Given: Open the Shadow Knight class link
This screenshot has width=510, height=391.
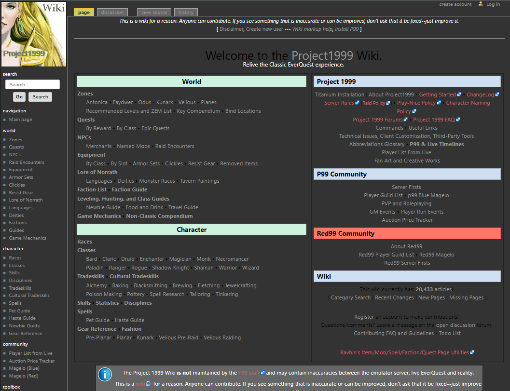Looking at the screenshot, I should pyautogui.click(x=170, y=268).
